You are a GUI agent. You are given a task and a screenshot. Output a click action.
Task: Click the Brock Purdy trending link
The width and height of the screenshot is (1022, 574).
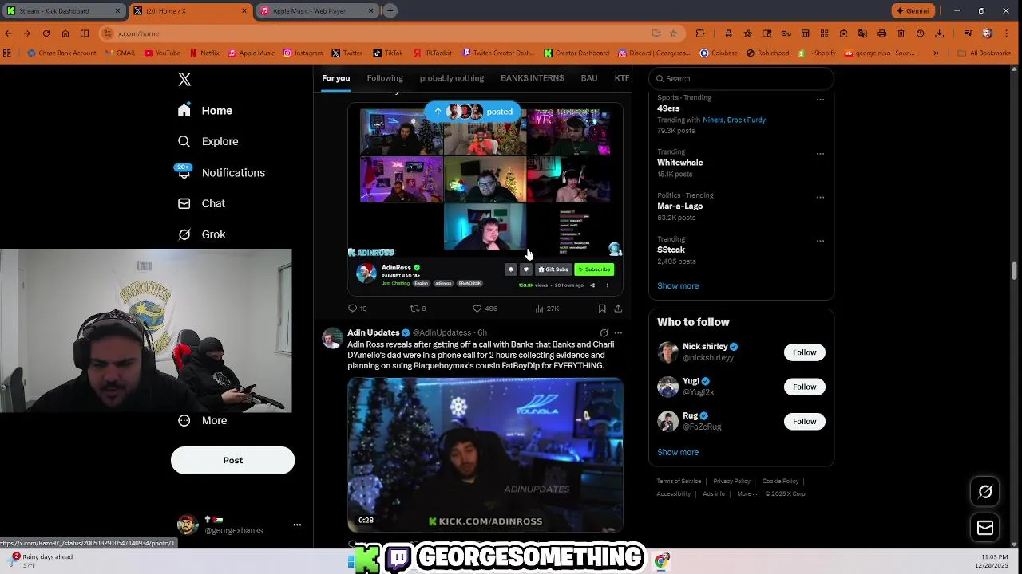[747, 120]
